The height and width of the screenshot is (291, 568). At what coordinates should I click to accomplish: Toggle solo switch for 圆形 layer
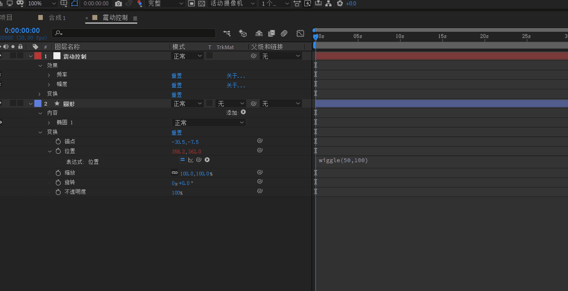[x=13, y=103]
